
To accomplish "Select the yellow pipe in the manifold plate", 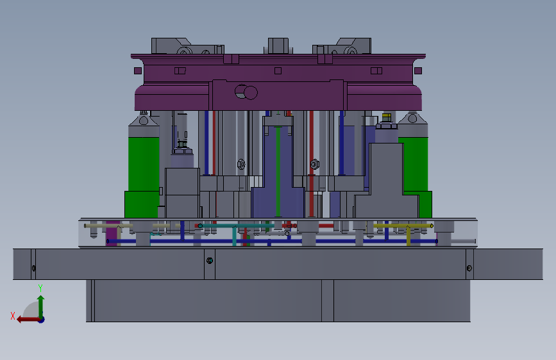I will tap(404, 226).
